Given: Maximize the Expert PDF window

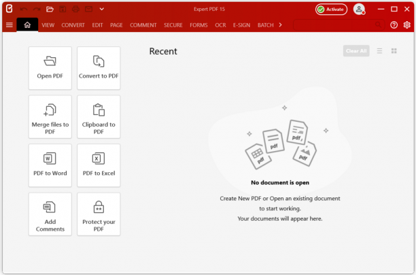Looking at the screenshot, I should click(x=394, y=9).
